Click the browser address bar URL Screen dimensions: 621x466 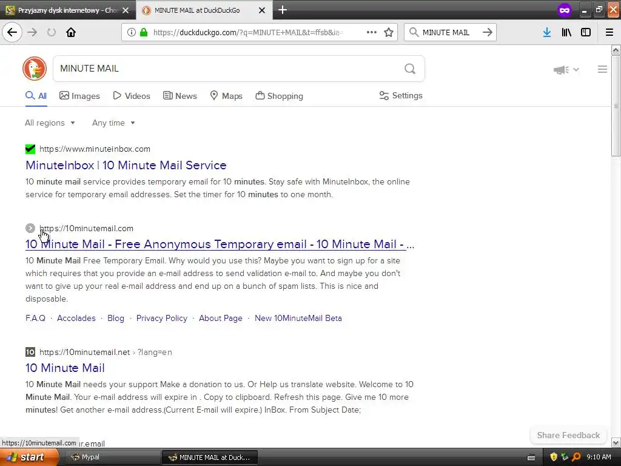(x=249, y=32)
